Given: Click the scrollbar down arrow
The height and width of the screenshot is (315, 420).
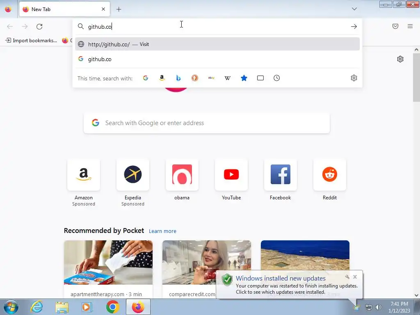Looking at the screenshot, I should (416, 295).
